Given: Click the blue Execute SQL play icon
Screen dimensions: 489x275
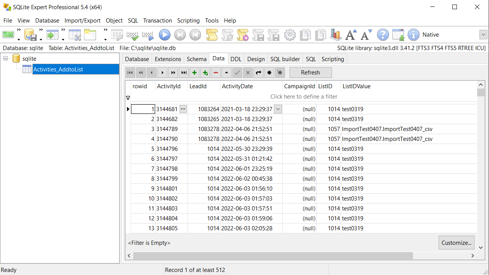Looking at the screenshot, I should point(165,35).
